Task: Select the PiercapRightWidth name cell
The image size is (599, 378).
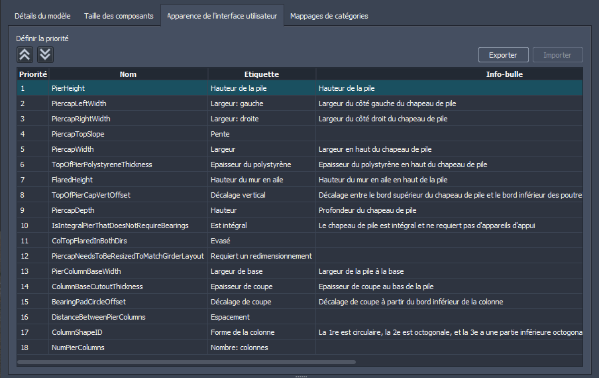Action: click(x=128, y=119)
